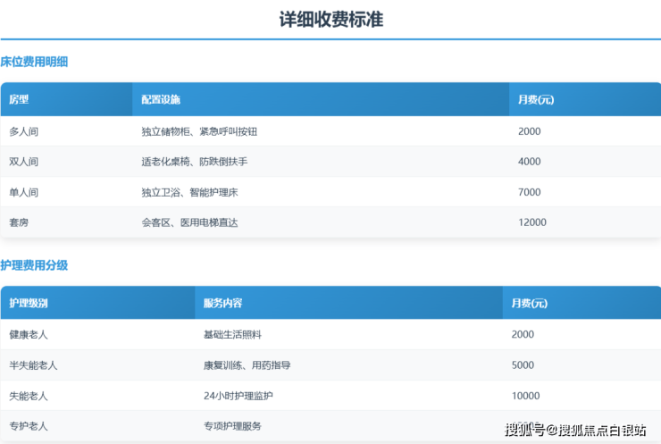Click 月费(元) header in bed fee table
This screenshot has width=661, height=444.
(536, 99)
